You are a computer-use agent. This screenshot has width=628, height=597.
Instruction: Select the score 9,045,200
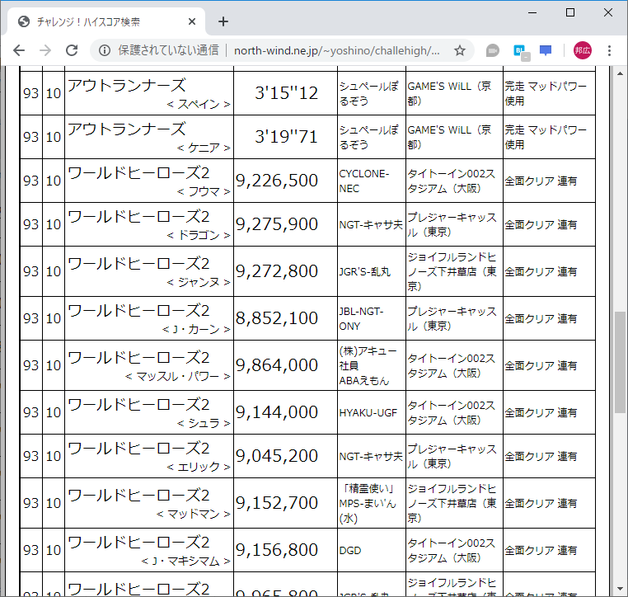(277, 456)
